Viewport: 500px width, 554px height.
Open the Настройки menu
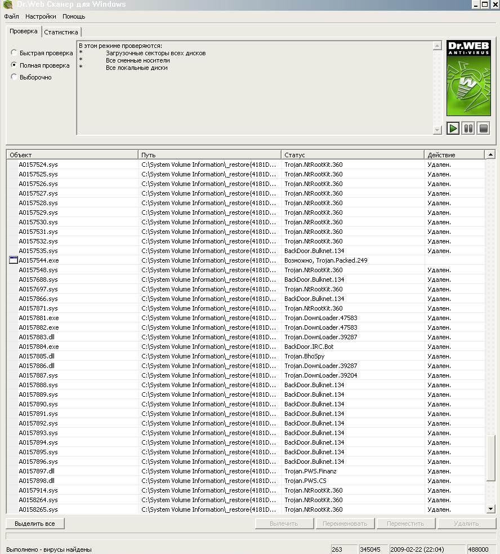tap(41, 17)
